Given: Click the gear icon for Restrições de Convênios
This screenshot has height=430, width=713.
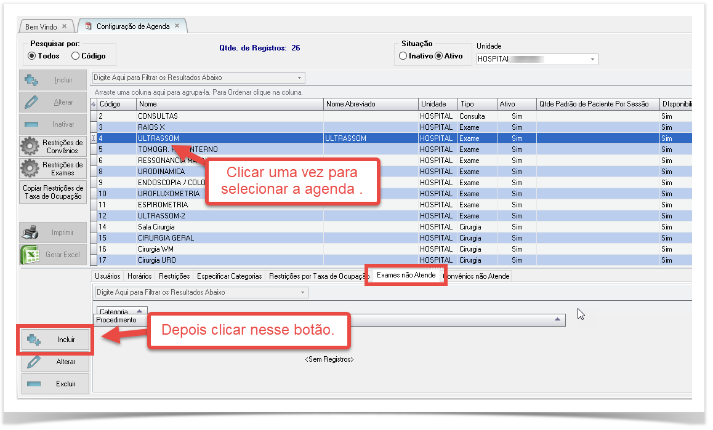Looking at the screenshot, I should [x=29, y=146].
